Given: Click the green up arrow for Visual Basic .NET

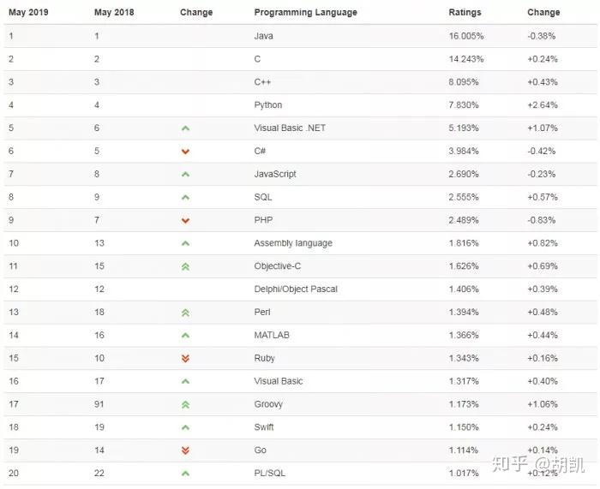Looking at the screenshot, I should [x=185, y=128].
